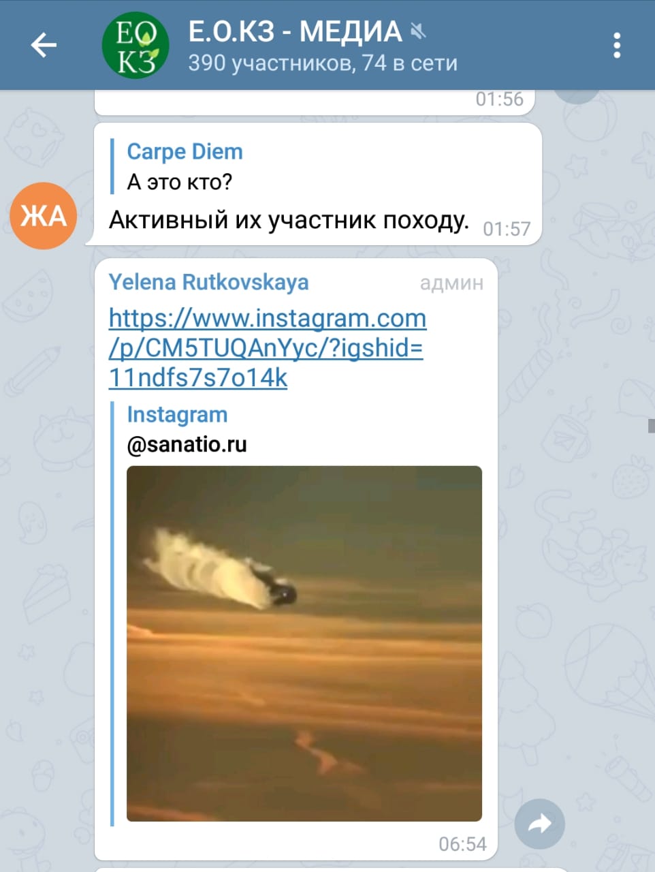Open the three-dot overflow menu
Screen dimensions: 655x872
pyautogui.click(x=617, y=46)
